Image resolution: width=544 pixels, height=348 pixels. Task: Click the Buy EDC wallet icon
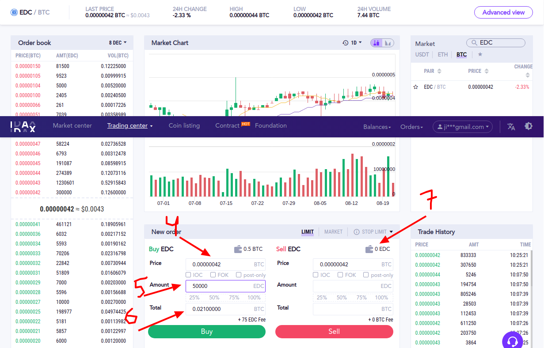238,249
